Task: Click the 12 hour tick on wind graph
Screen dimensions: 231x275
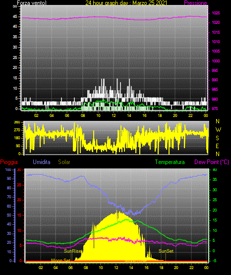Action: (x=114, y=115)
